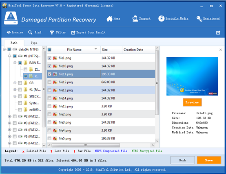Check the file14.png checkbox
The width and height of the screenshot is (226, 174).
[49, 98]
